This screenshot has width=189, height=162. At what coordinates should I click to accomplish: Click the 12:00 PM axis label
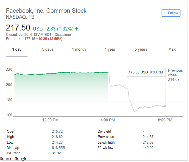click(x=50, y=120)
